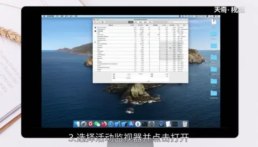The image size is (258, 147).
Task: Open WeChat from the Dock
Action: tap(97, 124)
